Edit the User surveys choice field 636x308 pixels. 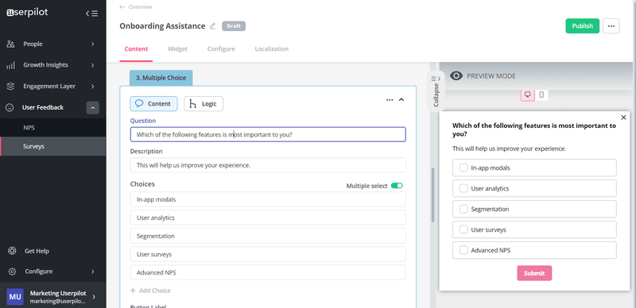pos(268,254)
